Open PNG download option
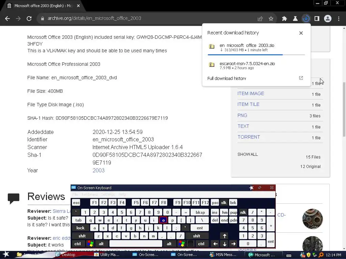This screenshot has height=259, width=346. tap(242, 115)
